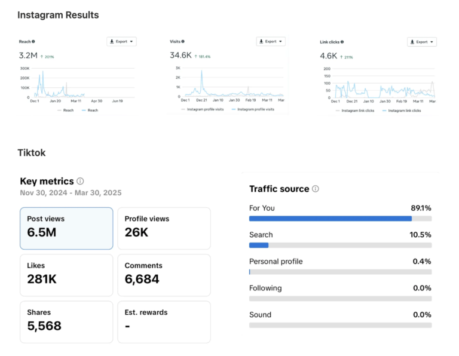Select the Post views metric card

tap(66, 228)
